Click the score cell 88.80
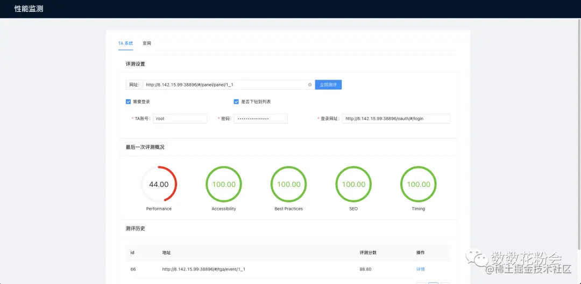Viewport: 581px width, 284px height. (365, 269)
